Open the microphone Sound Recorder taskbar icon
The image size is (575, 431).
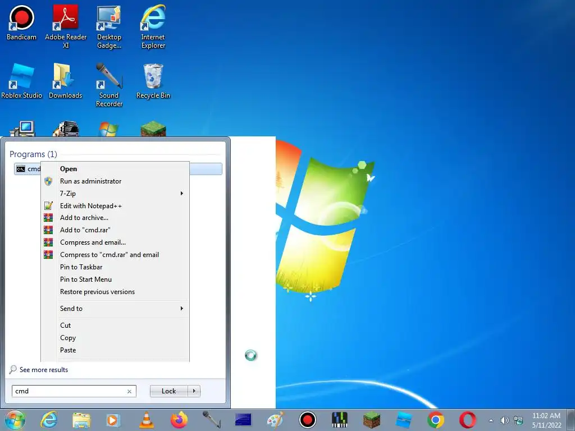(211, 420)
